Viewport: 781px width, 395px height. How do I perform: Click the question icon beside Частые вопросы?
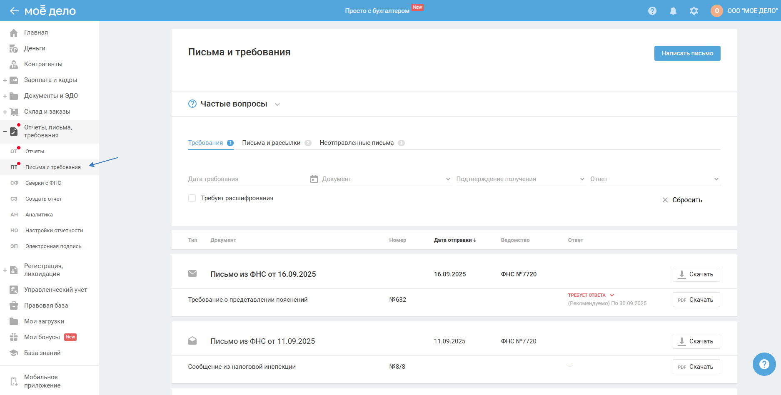tap(192, 104)
